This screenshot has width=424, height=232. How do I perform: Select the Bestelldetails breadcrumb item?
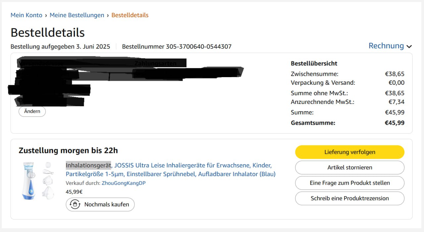coord(130,15)
